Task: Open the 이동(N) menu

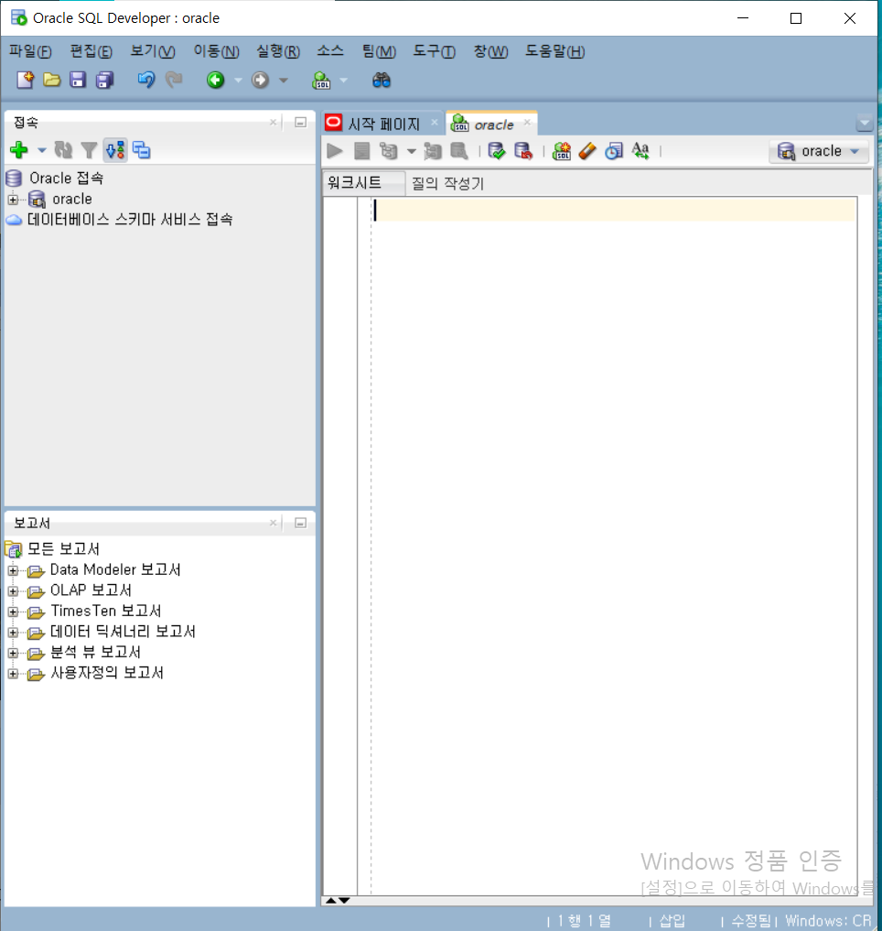Action: (216, 51)
